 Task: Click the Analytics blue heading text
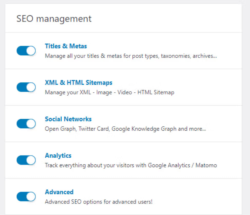click(58, 155)
